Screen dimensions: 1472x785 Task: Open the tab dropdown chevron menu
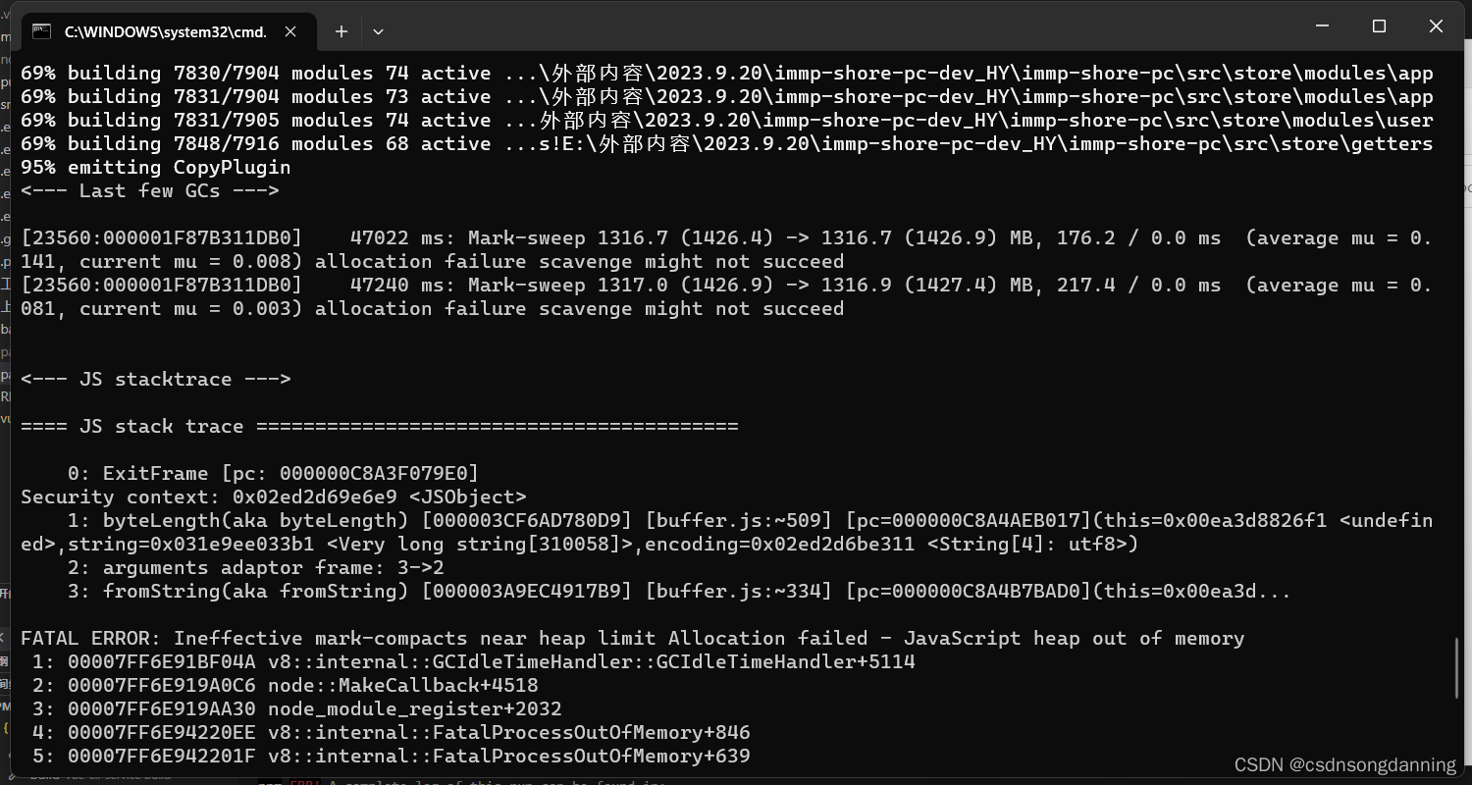point(378,31)
